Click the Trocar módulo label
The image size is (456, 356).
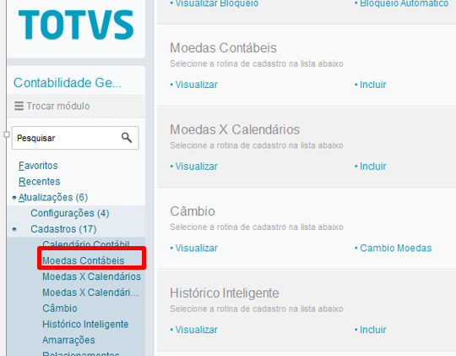(x=58, y=106)
